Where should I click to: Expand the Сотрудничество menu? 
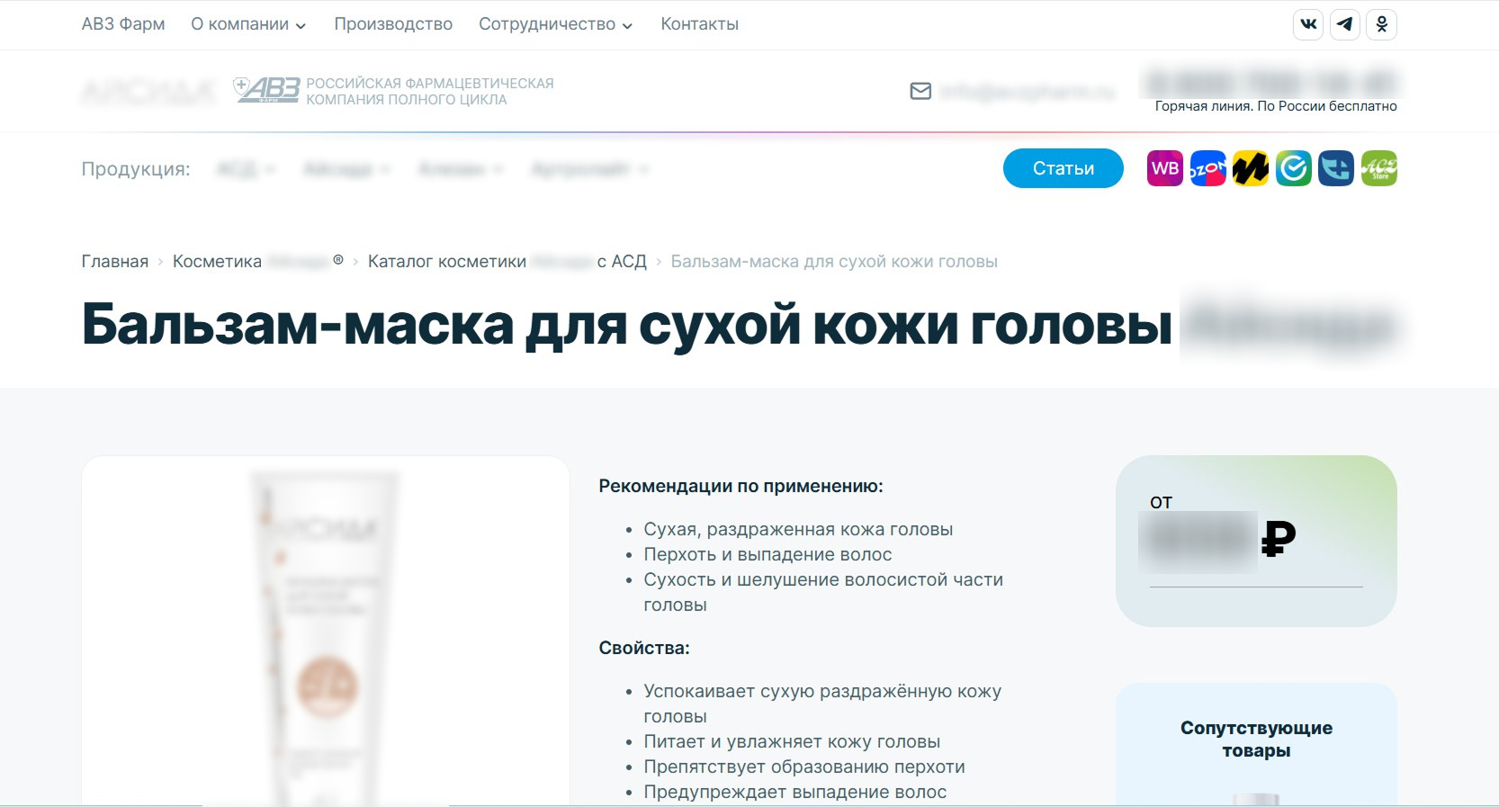(555, 24)
